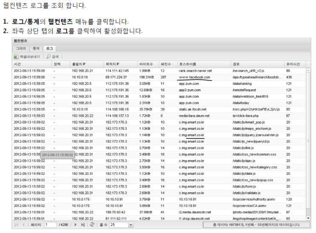Click the 유지시간 column header
The width and height of the screenshot is (316, 233).
(x=295, y=64)
